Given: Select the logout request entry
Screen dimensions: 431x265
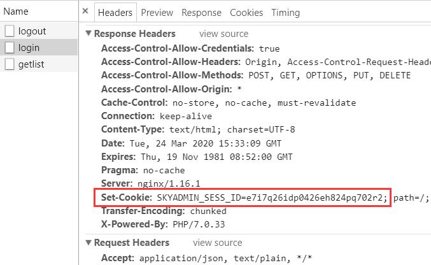Looking at the screenshot, I should click(39, 31).
